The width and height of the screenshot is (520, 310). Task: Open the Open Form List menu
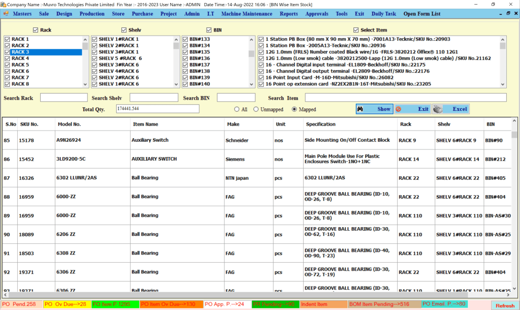[422, 14]
